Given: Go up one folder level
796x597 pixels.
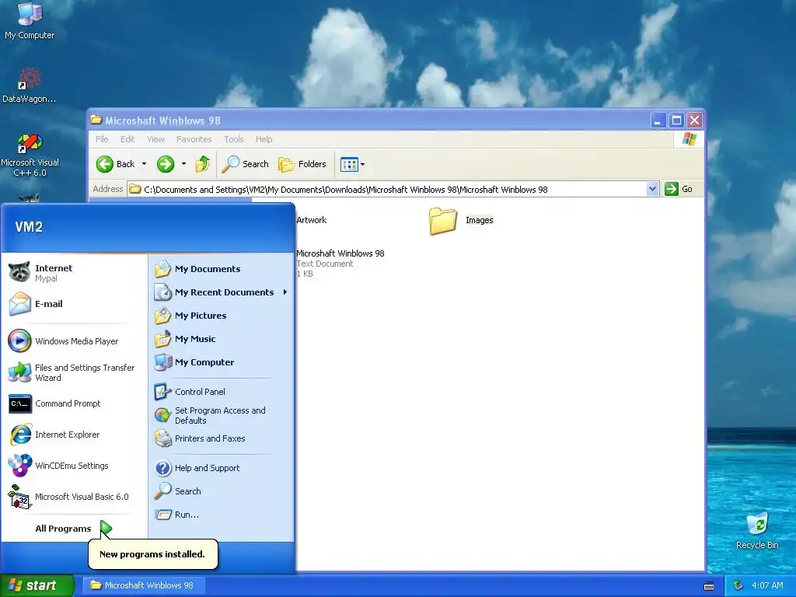Looking at the screenshot, I should 203,164.
